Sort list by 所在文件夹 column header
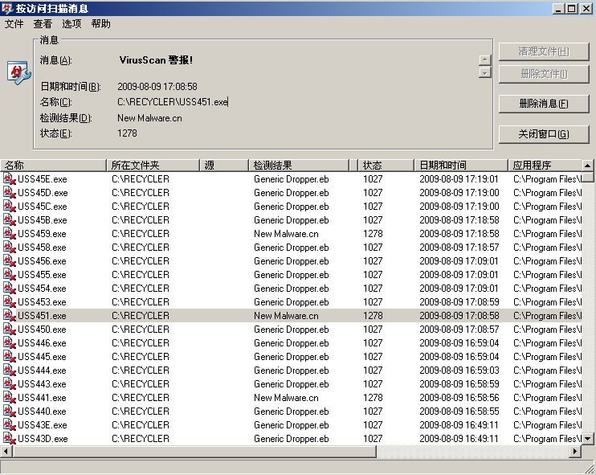This screenshot has height=475, width=596. [x=153, y=165]
